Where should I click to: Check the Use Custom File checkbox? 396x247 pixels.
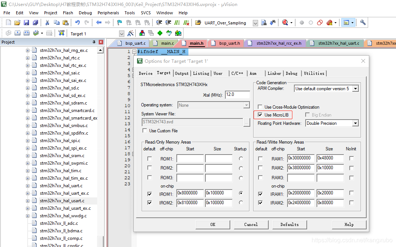coord(145,130)
